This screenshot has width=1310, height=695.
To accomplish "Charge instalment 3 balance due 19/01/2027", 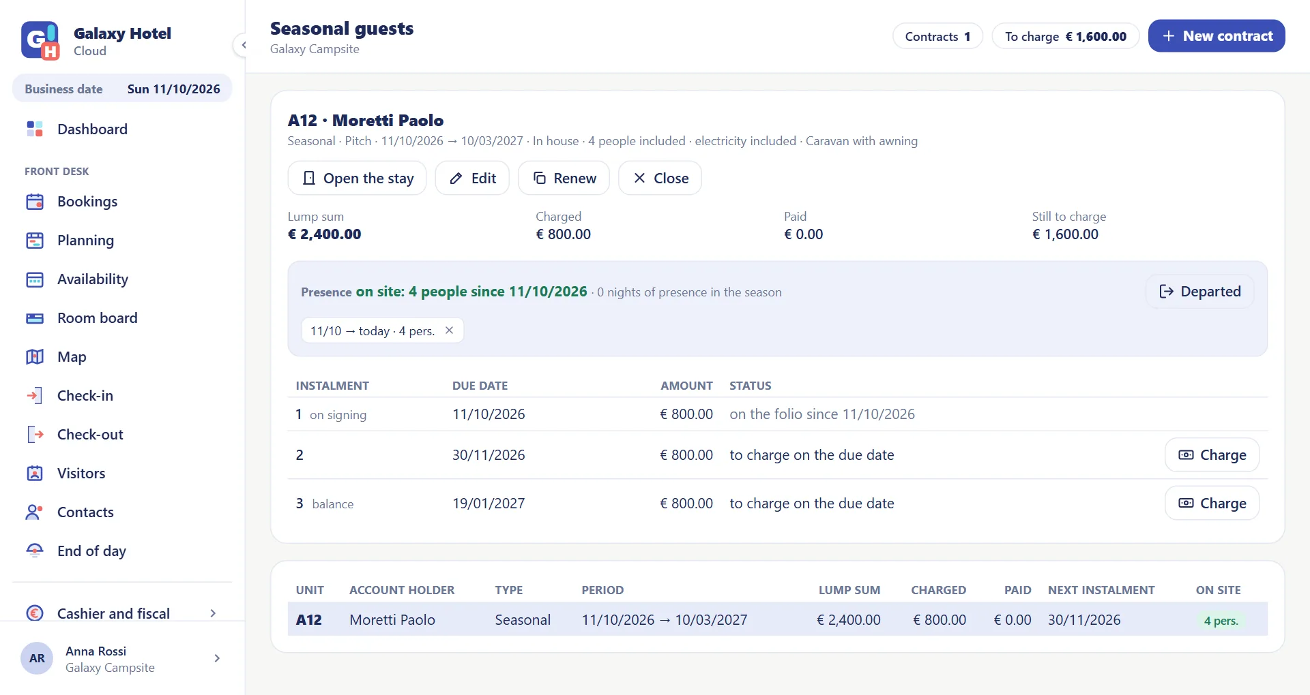I will click(1212, 504).
